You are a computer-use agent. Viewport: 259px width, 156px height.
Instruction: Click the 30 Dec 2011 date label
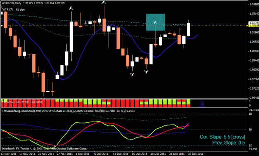pyautogui.click(x=196, y=154)
